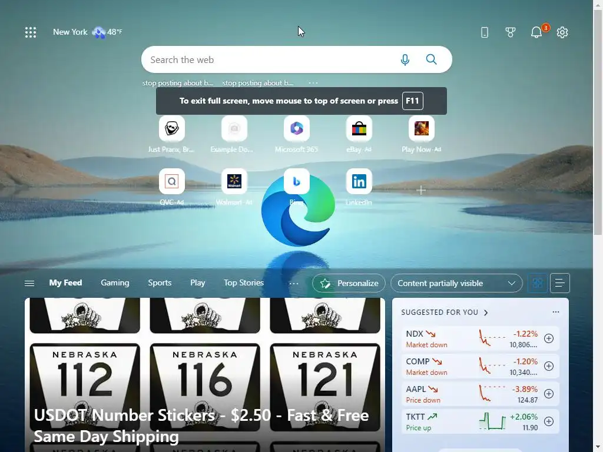Switch to the Sports tab

pyautogui.click(x=160, y=283)
